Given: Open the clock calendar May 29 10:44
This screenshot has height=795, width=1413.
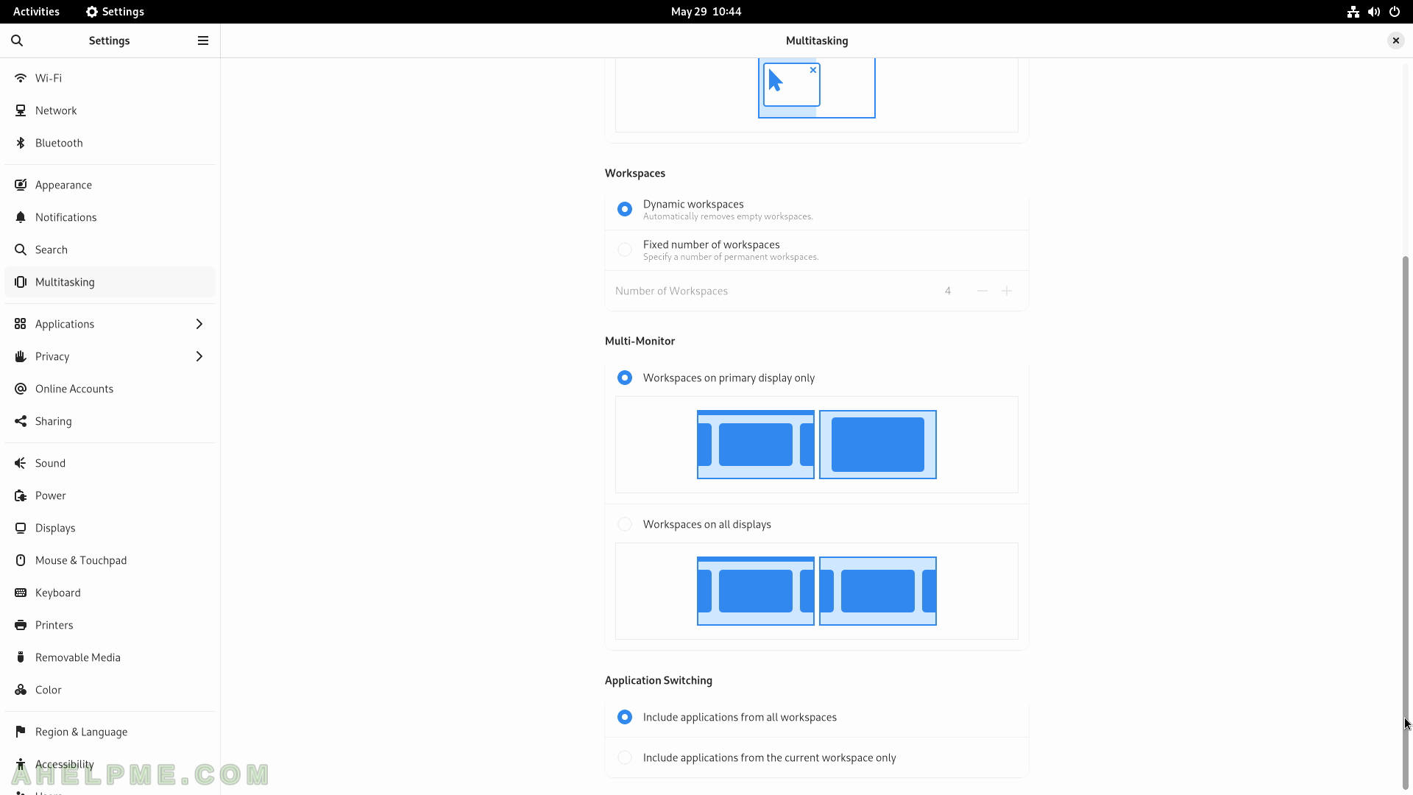Looking at the screenshot, I should [x=706, y=12].
